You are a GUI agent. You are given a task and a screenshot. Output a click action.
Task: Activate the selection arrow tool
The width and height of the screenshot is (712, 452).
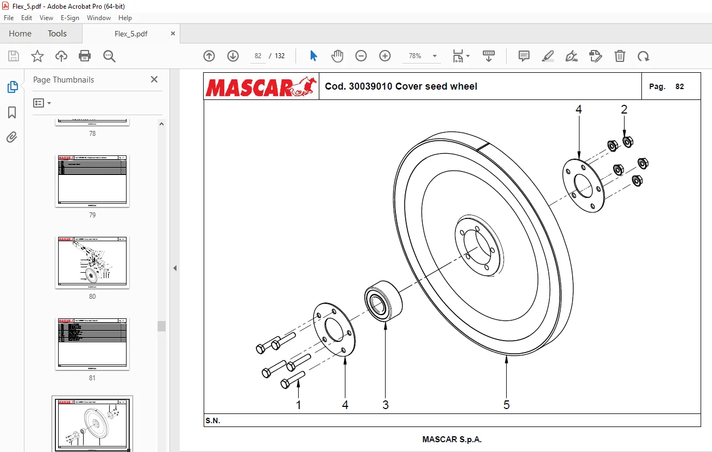[313, 56]
